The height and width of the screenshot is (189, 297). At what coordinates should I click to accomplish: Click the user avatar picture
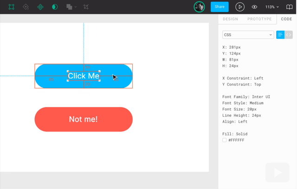[199, 7]
